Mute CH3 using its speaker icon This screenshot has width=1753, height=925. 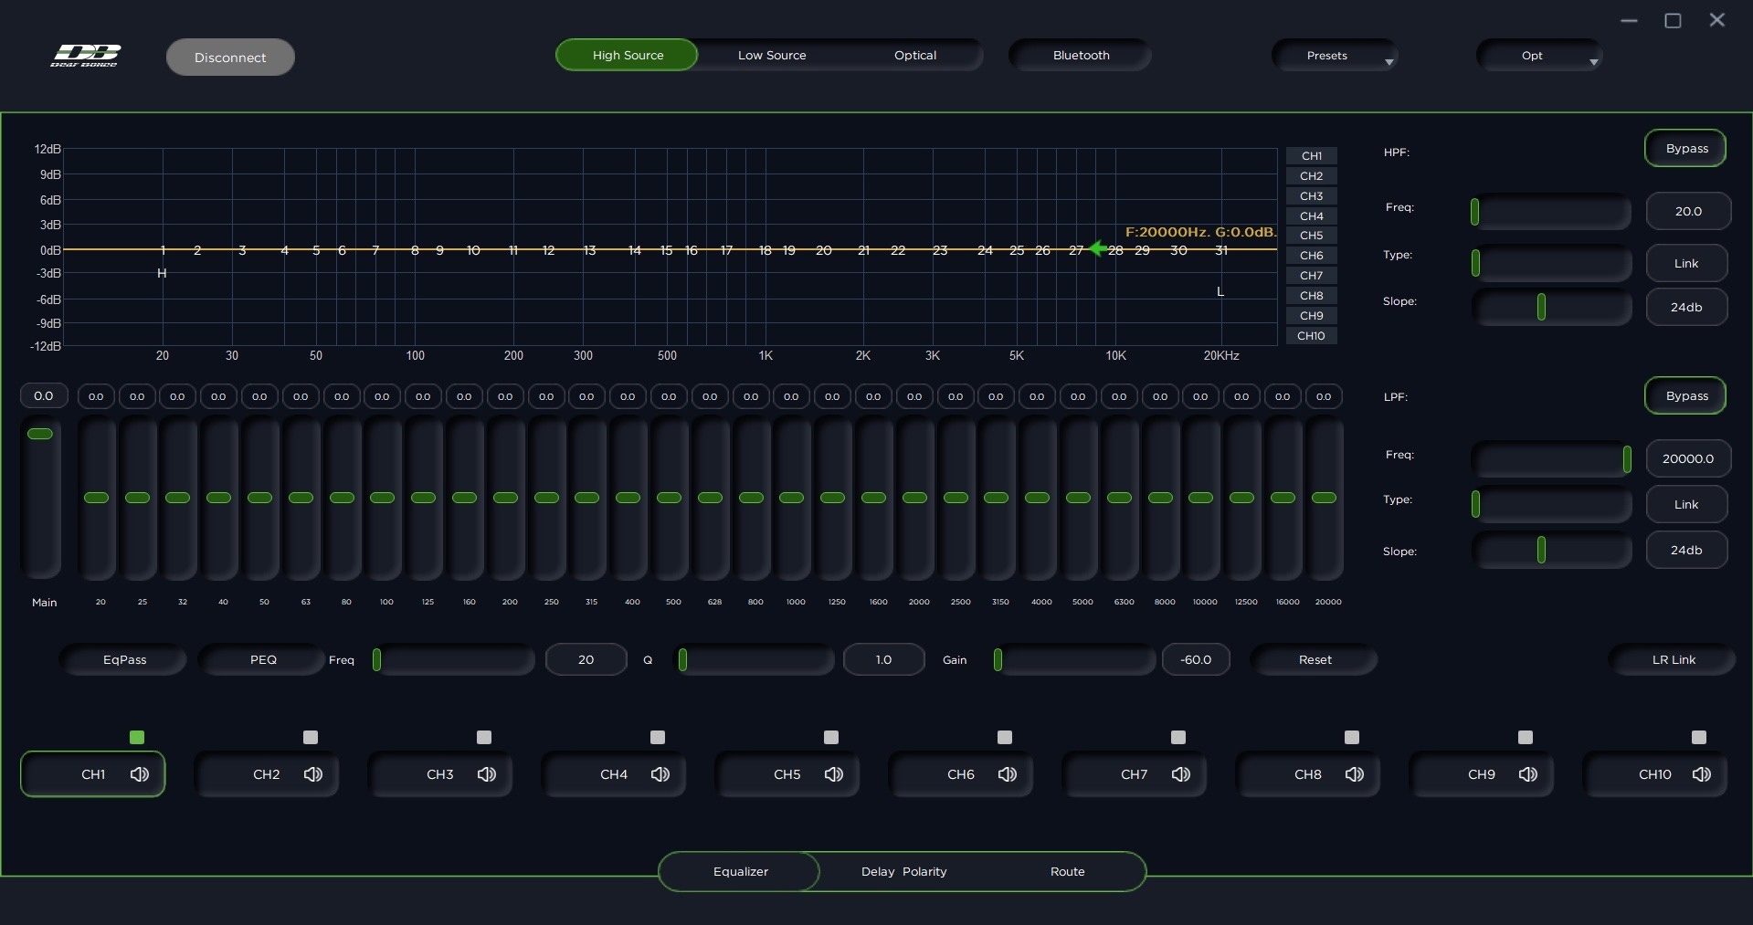click(x=486, y=774)
